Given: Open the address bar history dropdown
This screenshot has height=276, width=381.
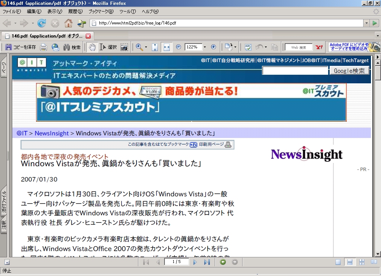Looking at the screenshot, I should point(366,23).
